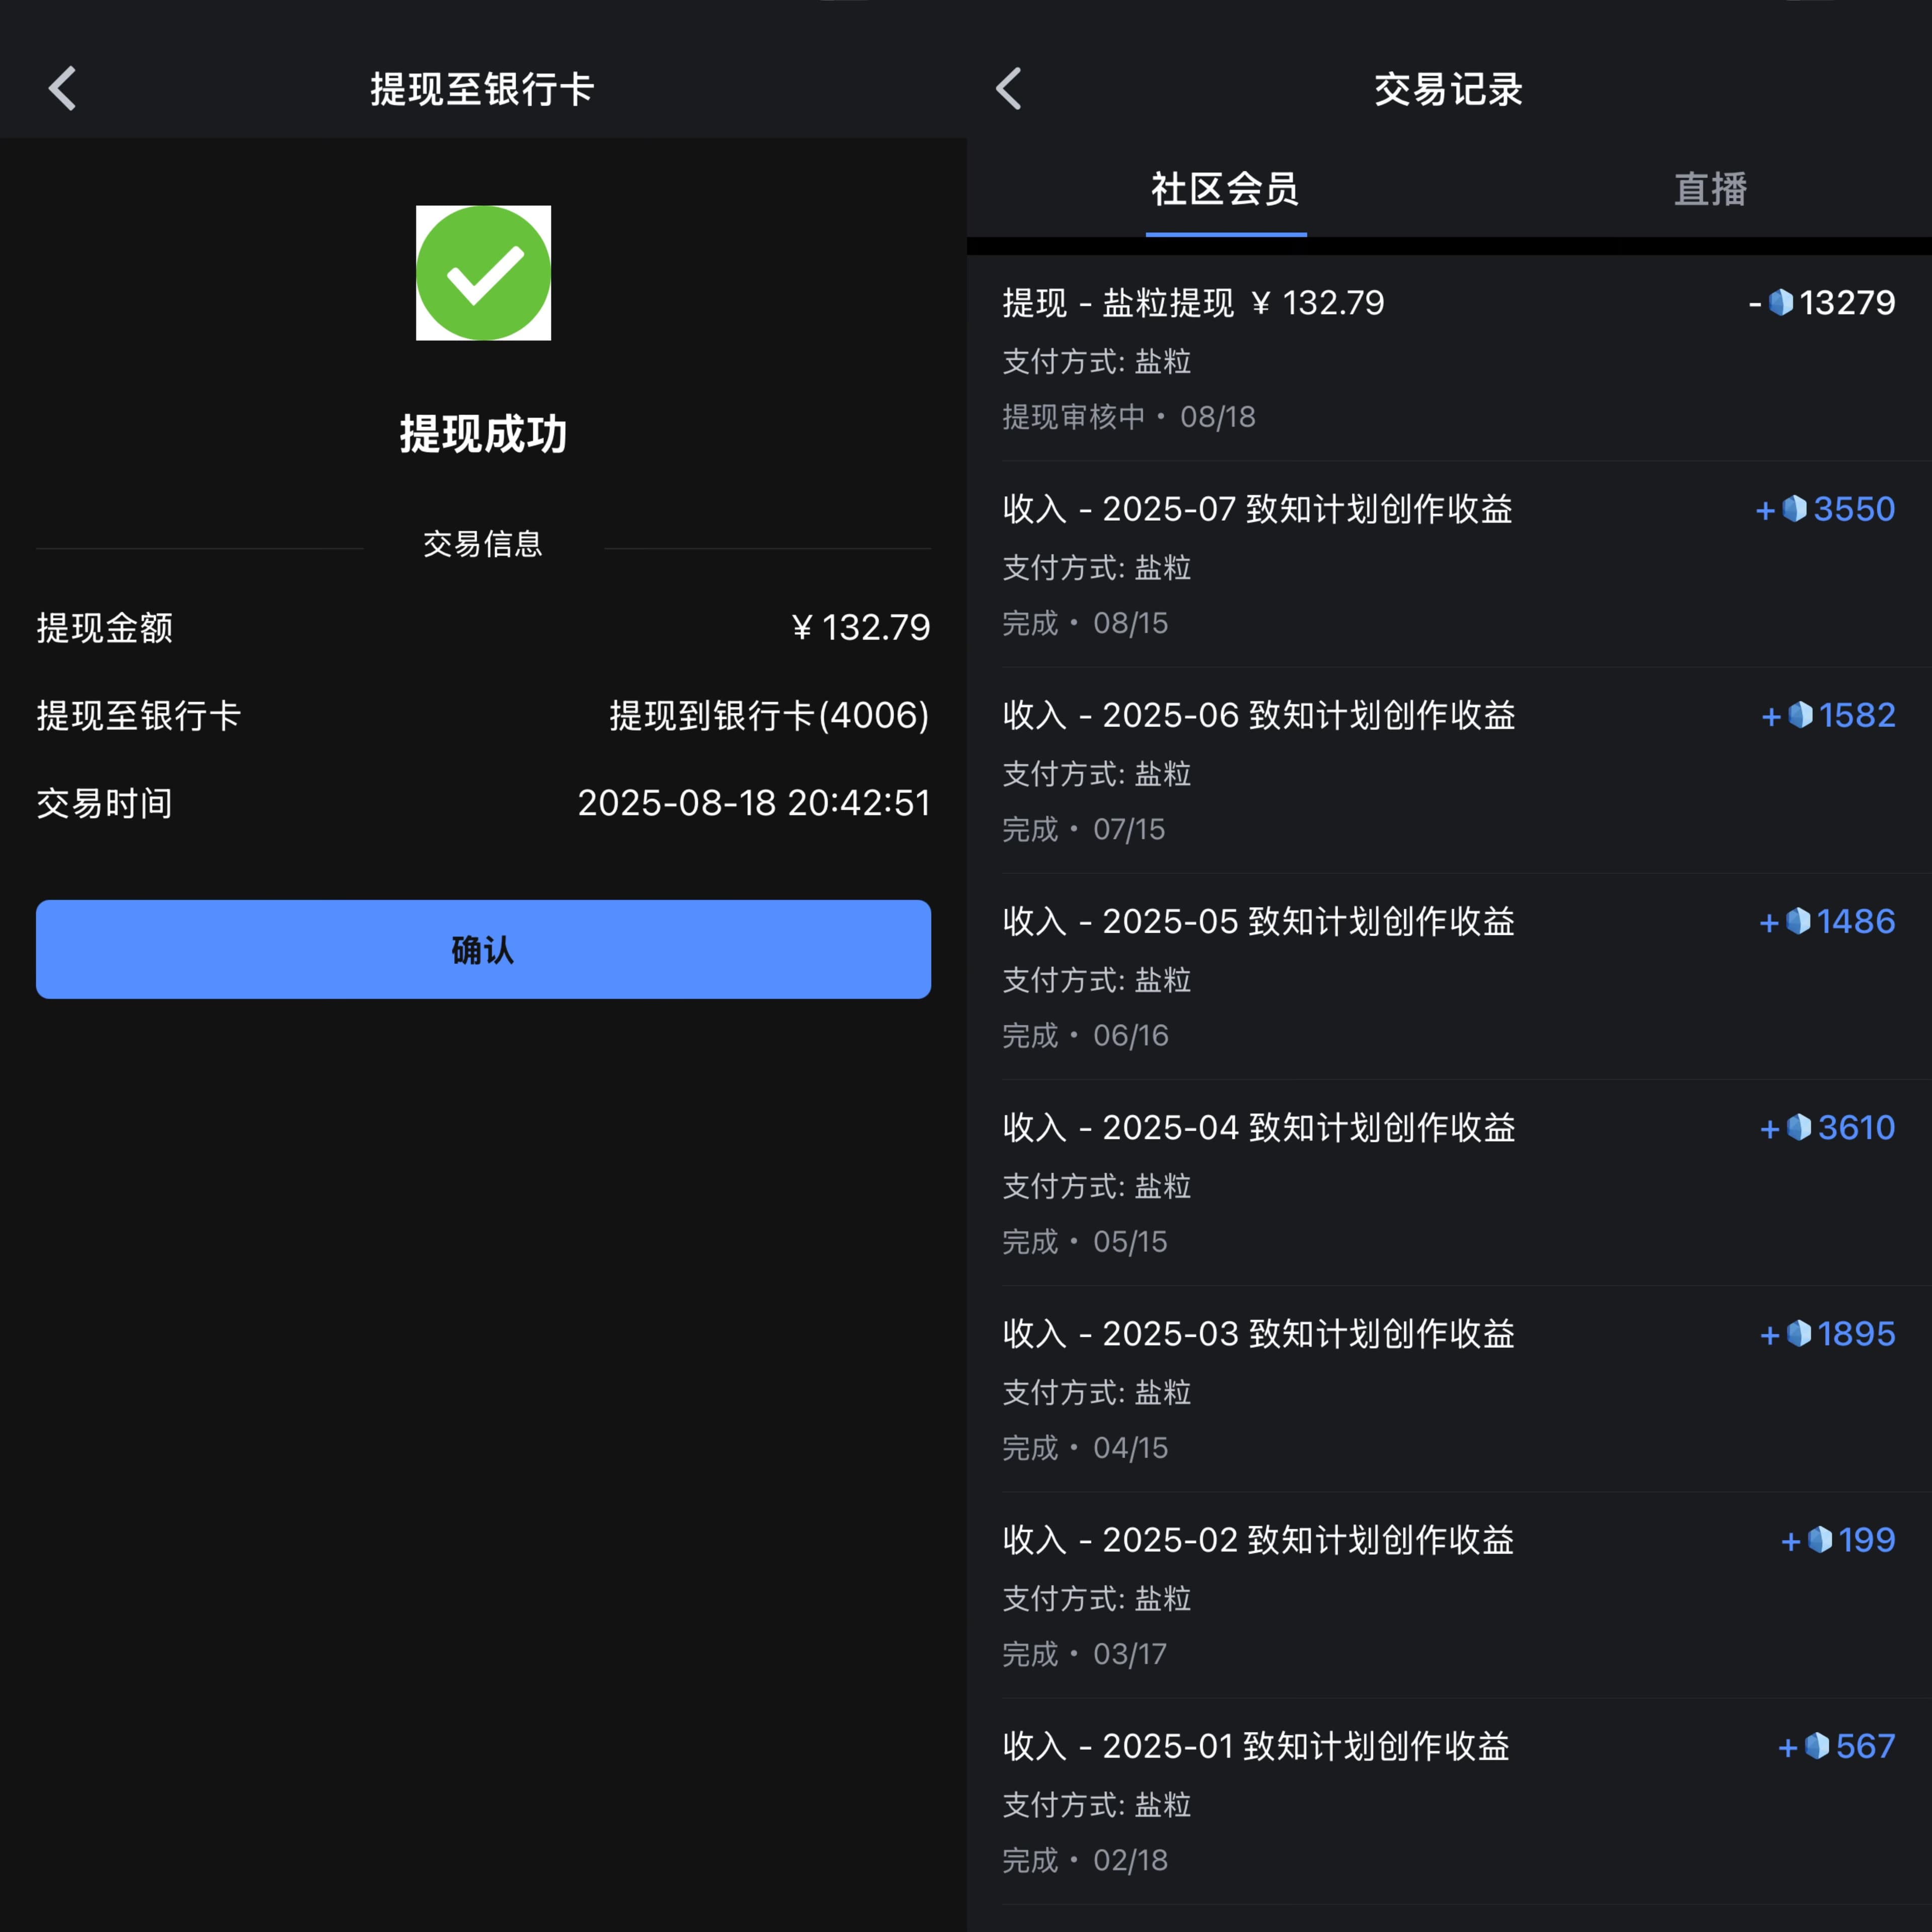Viewport: 1932px width, 1932px height.
Task: Open the 2025-07 致知计划创作收益 record
Action: (x=1257, y=509)
